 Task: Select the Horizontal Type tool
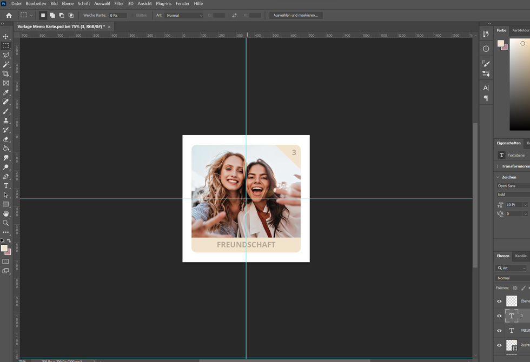(x=6, y=186)
